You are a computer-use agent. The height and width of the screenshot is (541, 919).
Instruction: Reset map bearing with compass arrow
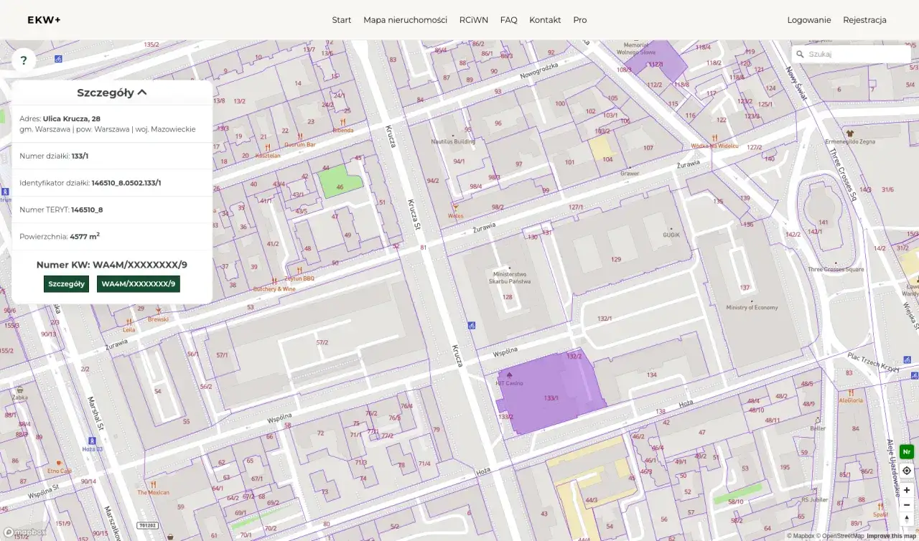(x=906, y=519)
